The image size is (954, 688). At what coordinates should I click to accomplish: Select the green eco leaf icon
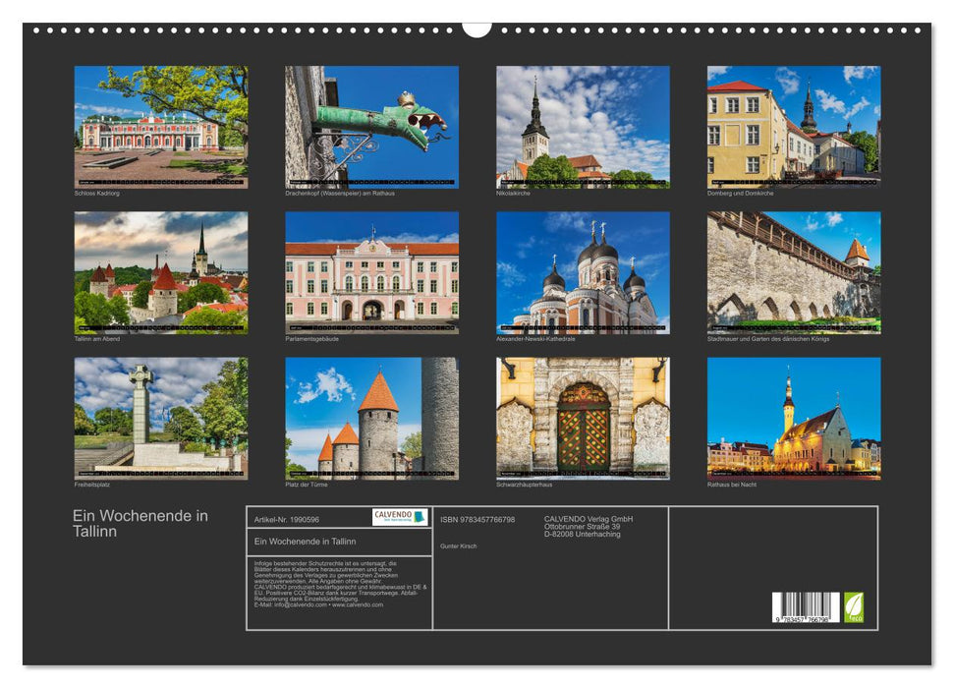point(854,606)
